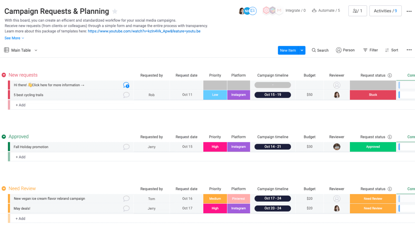Expand the Main Table view dropdown
This screenshot has width=415, height=231.
click(x=36, y=50)
